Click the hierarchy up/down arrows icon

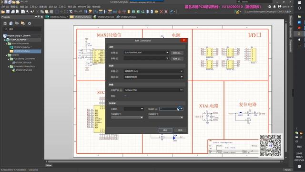[86, 11]
